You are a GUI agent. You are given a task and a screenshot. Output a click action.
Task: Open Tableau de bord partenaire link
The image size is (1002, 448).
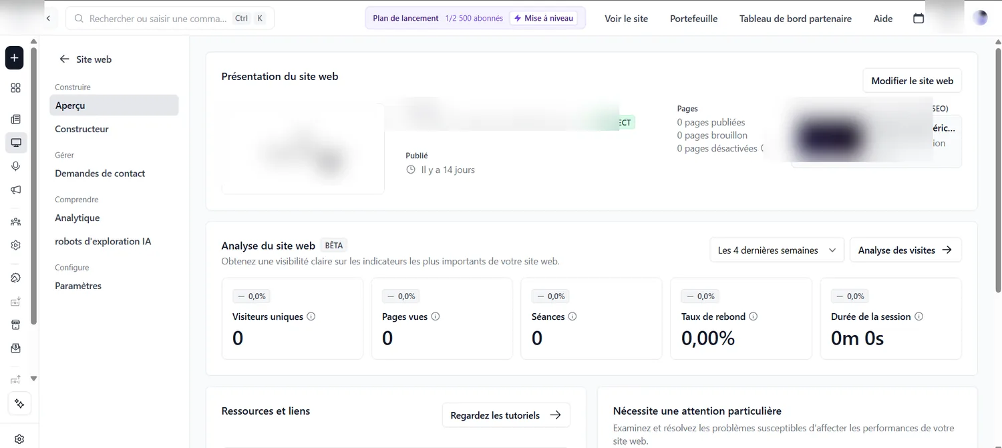796,19
